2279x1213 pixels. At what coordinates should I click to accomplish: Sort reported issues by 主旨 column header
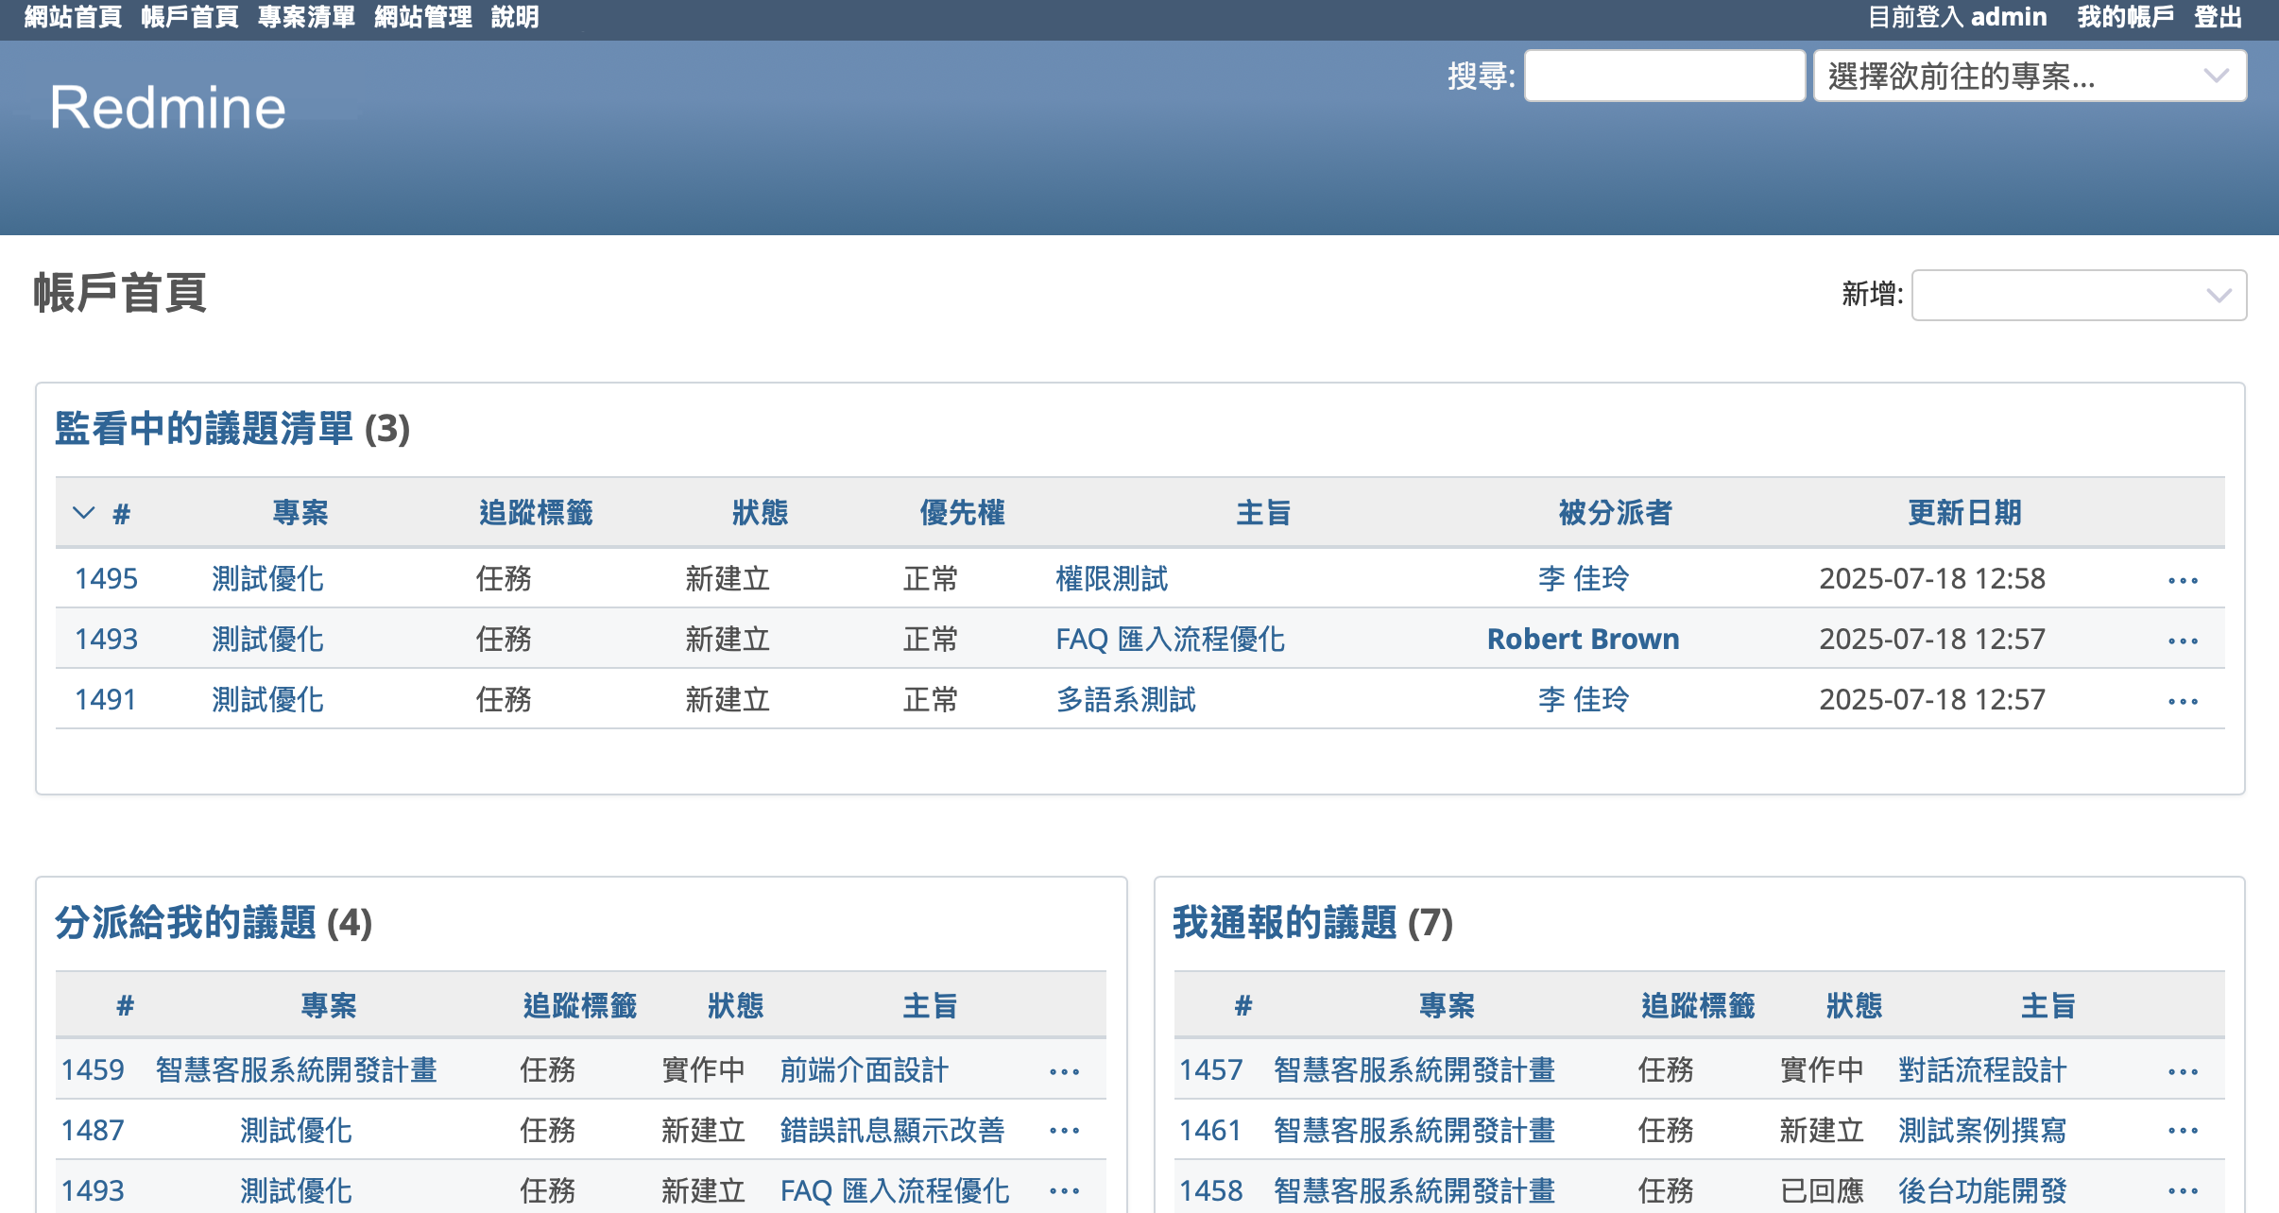click(x=2048, y=1006)
